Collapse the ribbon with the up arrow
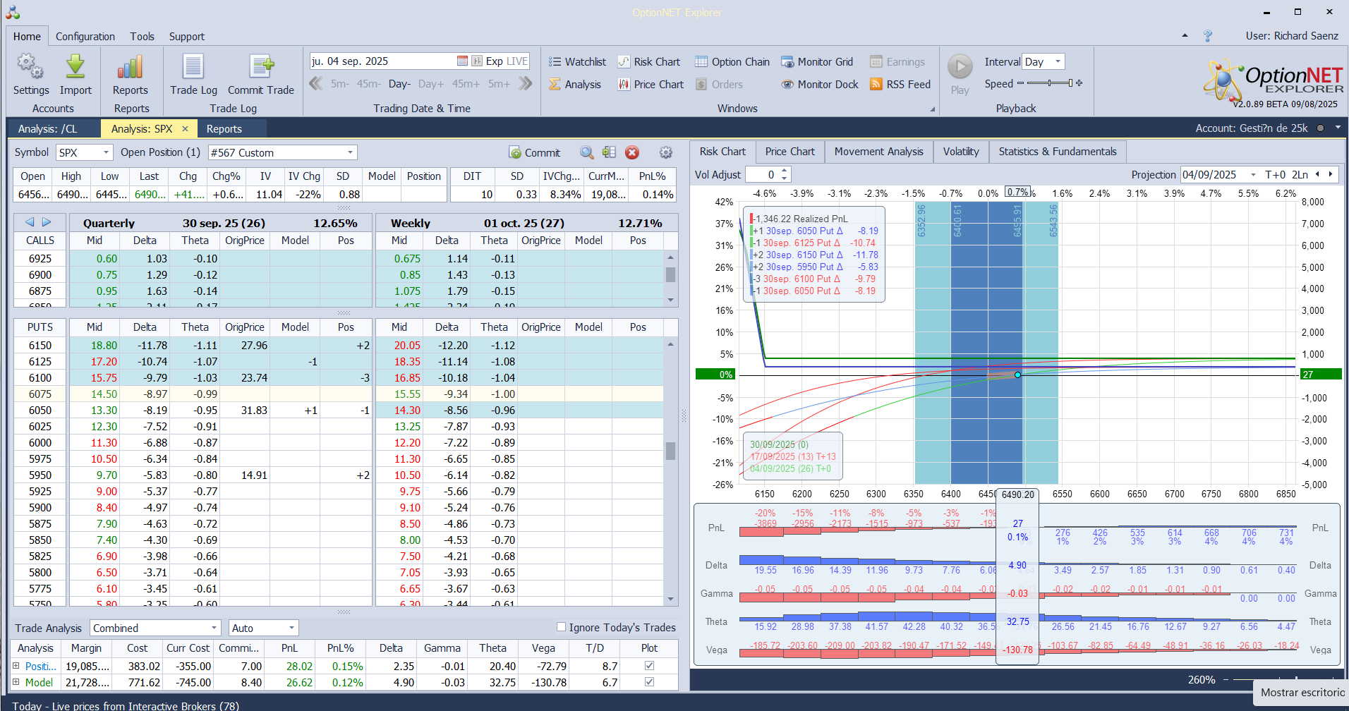The height and width of the screenshot is (711, 1349). pyautogui.click(x=1185, y=35)
